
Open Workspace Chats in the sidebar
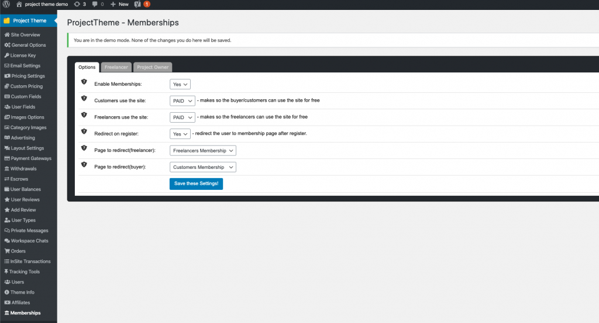pos(29,241)
